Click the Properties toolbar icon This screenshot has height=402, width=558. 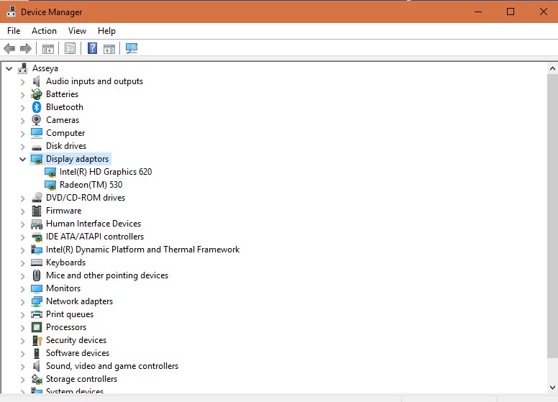click(x=70, y=49)
